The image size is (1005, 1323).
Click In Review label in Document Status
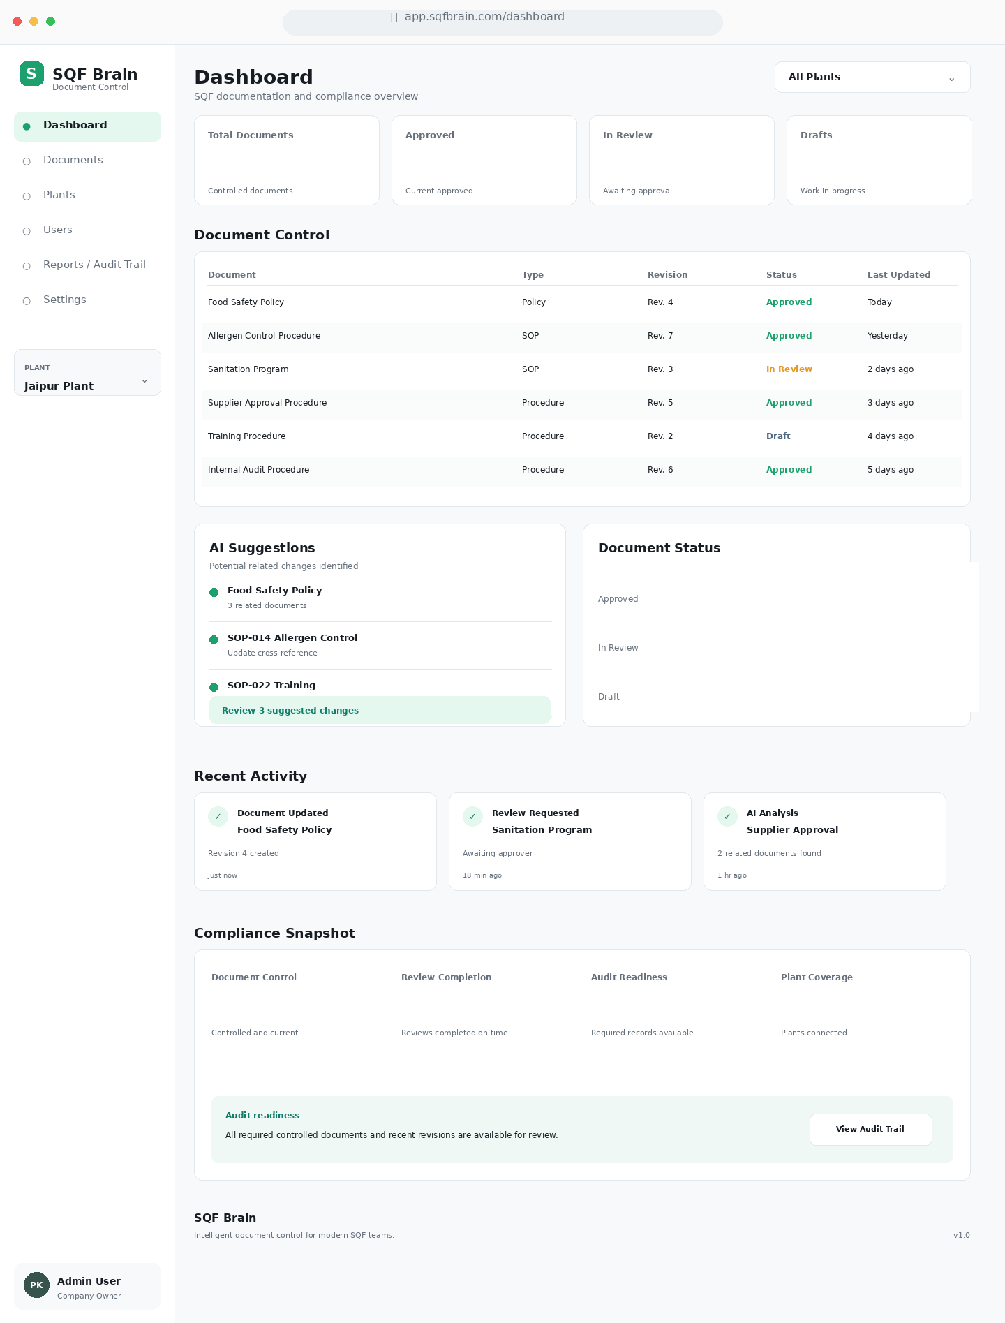(x=618, y=648)
